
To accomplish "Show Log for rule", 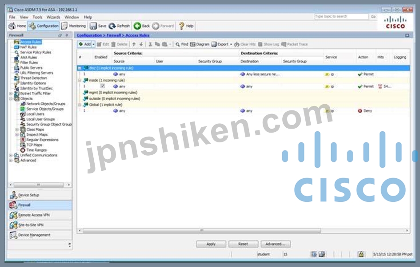I will (268, 44).
